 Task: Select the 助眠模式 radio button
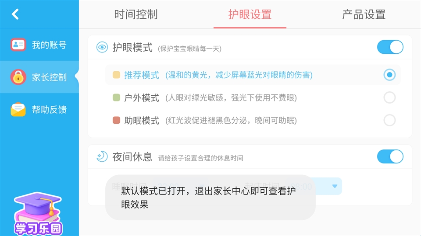pos(389,120)
